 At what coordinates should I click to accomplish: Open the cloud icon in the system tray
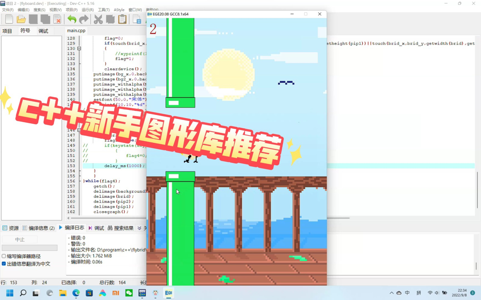click(399, 293)
